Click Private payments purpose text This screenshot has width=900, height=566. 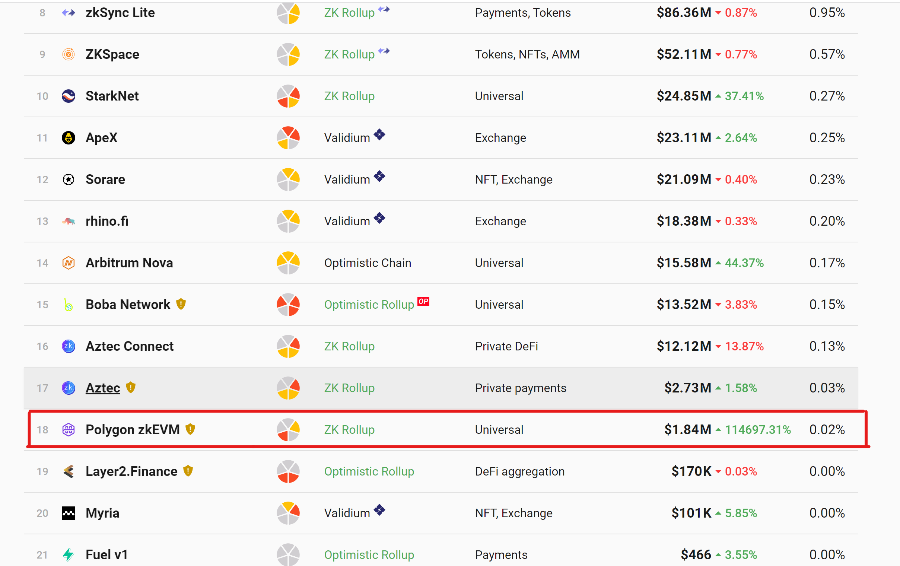[x=521, y=388]
